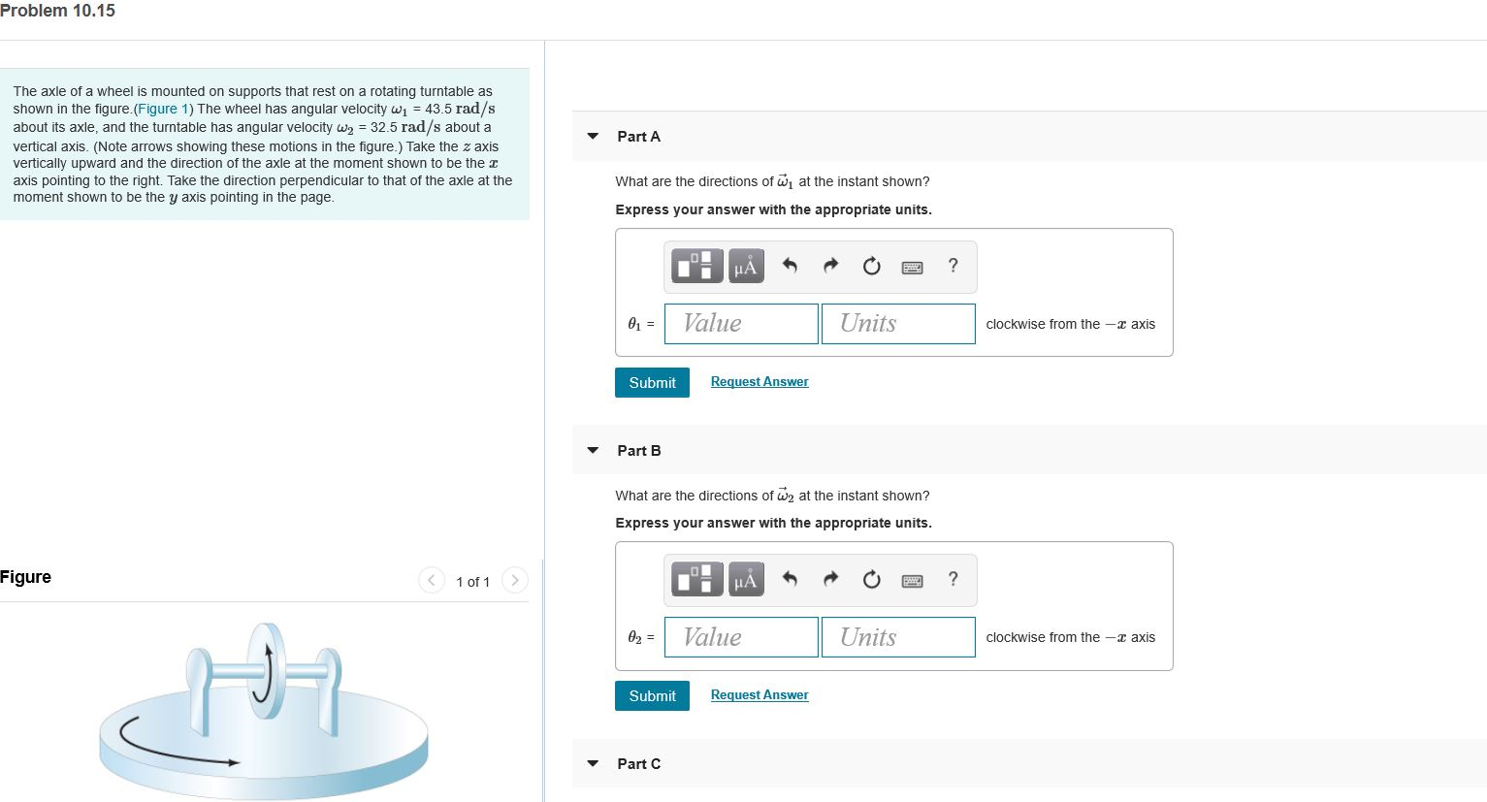Collapse the Part B section
Viewport: 1487px width, 802px height.
tap(593, 450)
